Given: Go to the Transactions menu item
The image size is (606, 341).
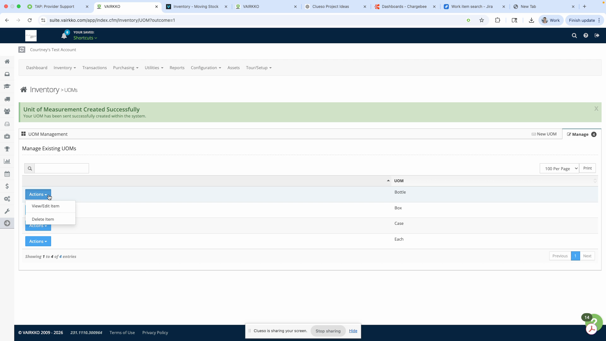Looking at the screenshot, I should click(x=94, y=68).
